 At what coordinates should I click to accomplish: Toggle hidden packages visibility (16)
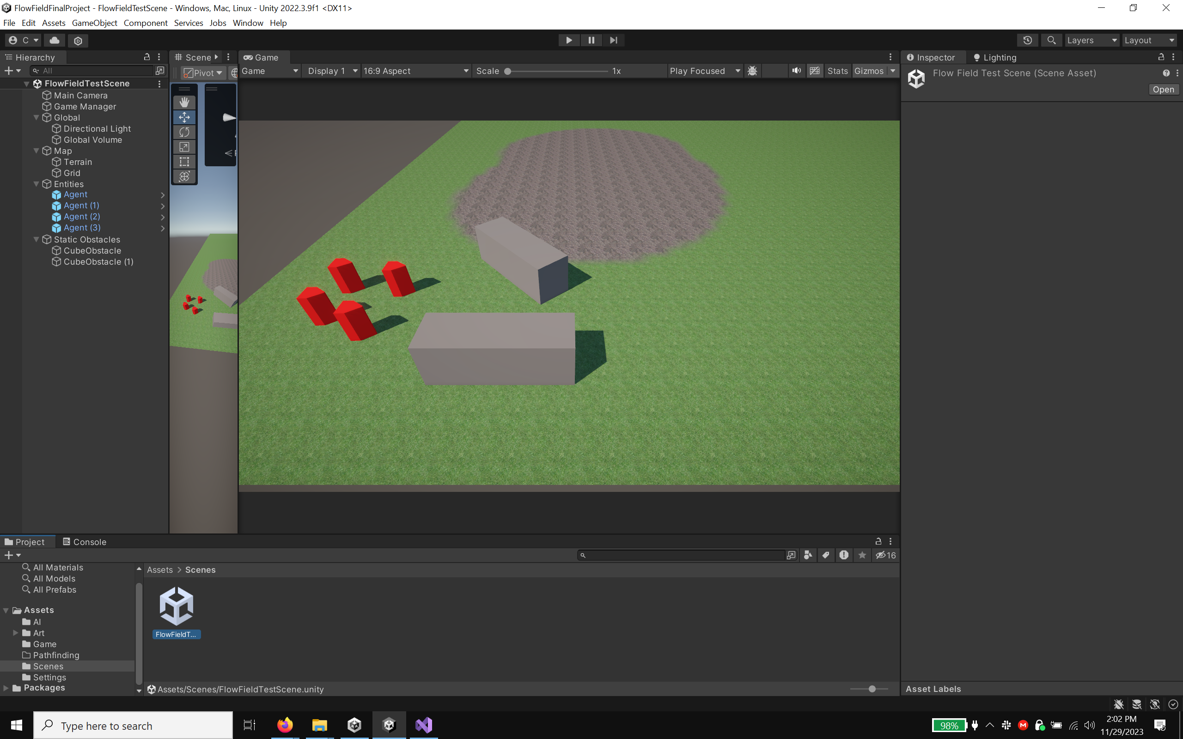pyautogui.click(x=886, y=555)
